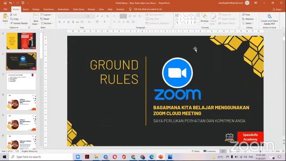Select the Star shape in gallery
The height and width of the screenshot is (161, 286).
click(195, 23)
